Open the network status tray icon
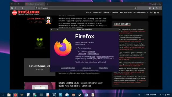The height and width of the screenshot is (97, 172). click(160, 95)
